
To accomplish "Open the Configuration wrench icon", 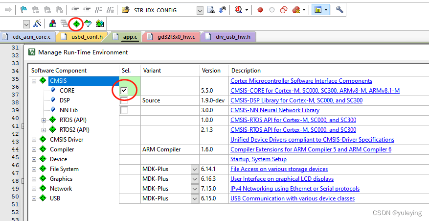I will [x=339, y=10].
